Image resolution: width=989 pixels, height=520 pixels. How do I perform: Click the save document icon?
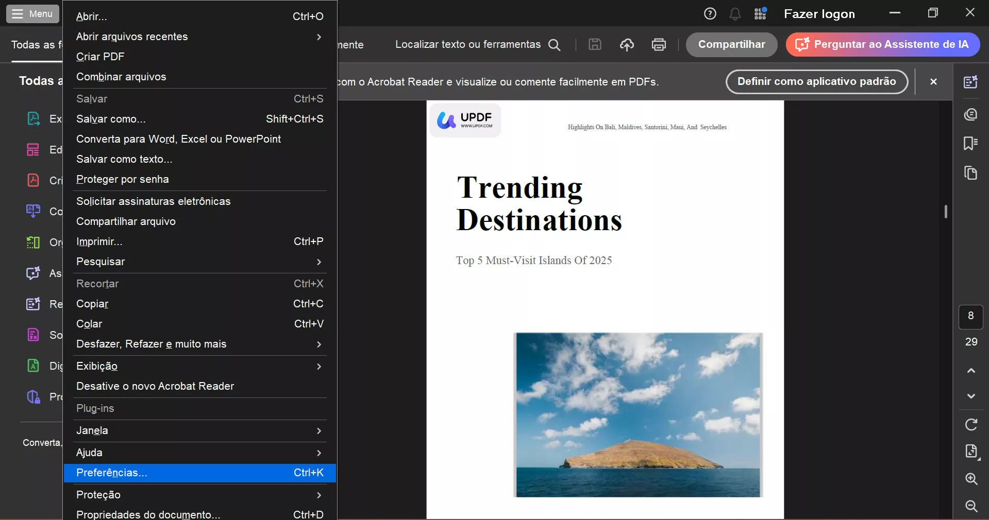pyautogui.click(x=595, y=44)
